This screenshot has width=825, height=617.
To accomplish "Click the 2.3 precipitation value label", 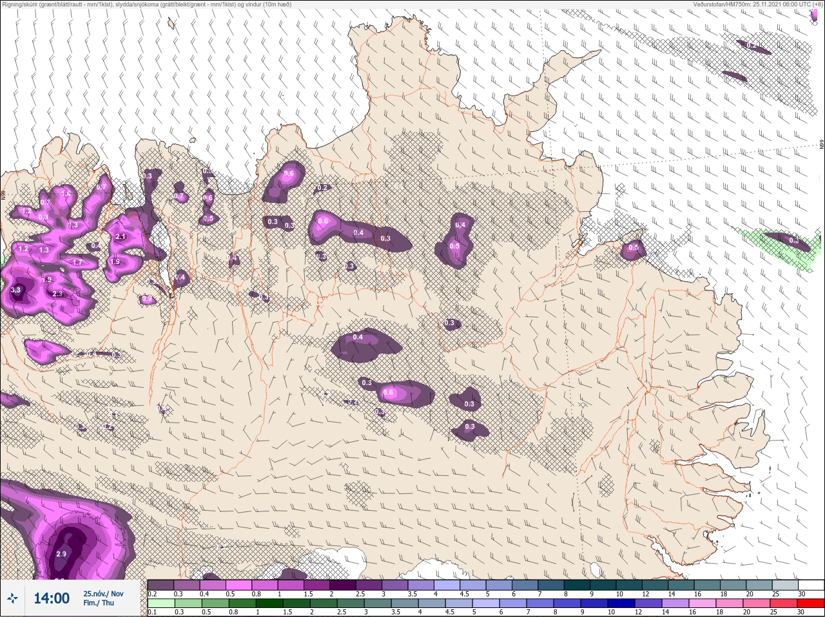I will point(57,294).
